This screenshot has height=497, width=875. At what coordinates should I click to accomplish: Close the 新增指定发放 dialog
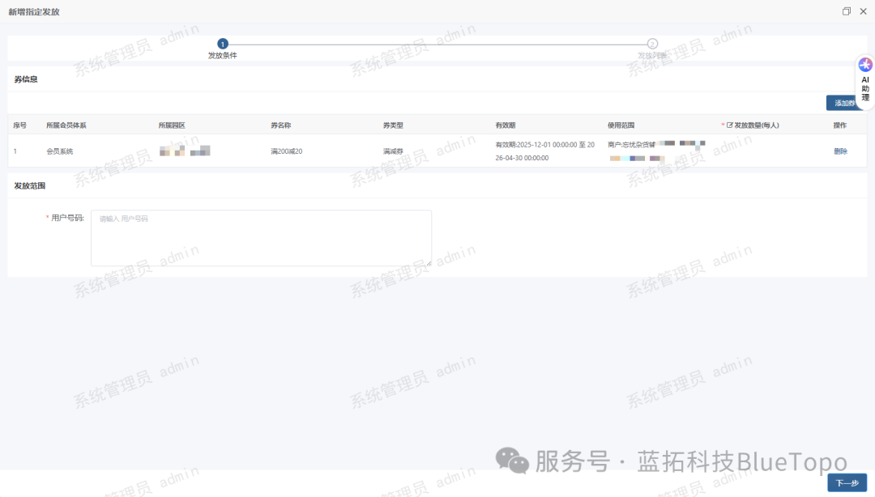[864, 11]
